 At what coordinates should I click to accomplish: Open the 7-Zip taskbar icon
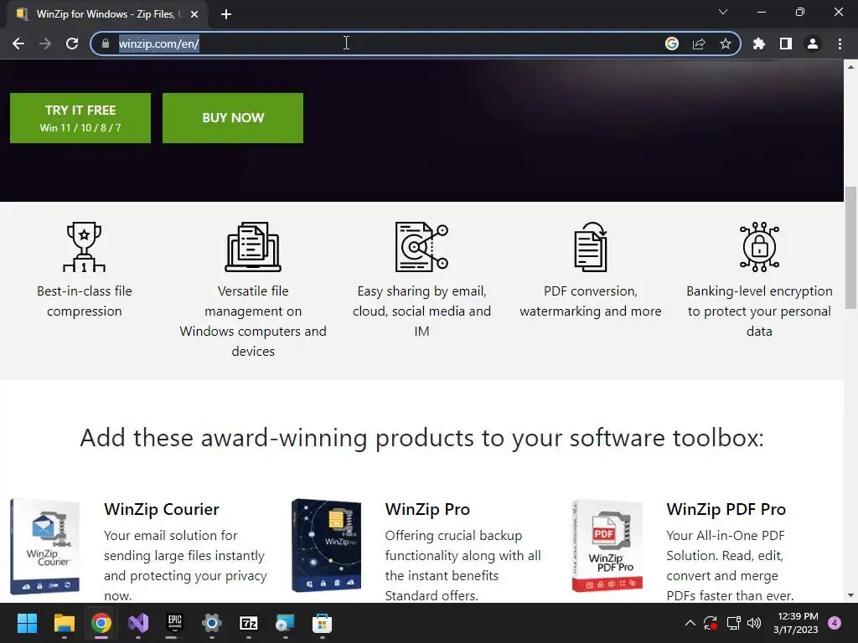tap(248, 623)
